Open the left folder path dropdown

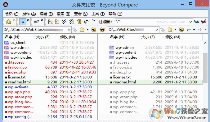coord(69,30)
